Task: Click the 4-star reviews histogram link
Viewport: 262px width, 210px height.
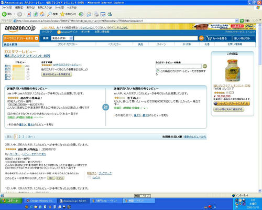Action: coord(7,69)
